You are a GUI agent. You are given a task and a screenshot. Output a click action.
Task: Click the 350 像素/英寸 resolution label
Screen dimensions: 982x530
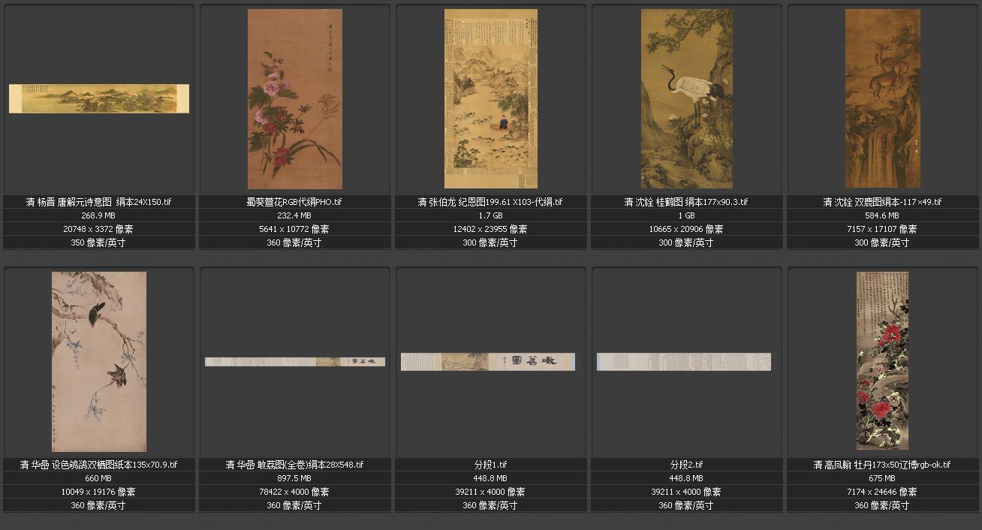pyautogui.click(x=99, y=242)
